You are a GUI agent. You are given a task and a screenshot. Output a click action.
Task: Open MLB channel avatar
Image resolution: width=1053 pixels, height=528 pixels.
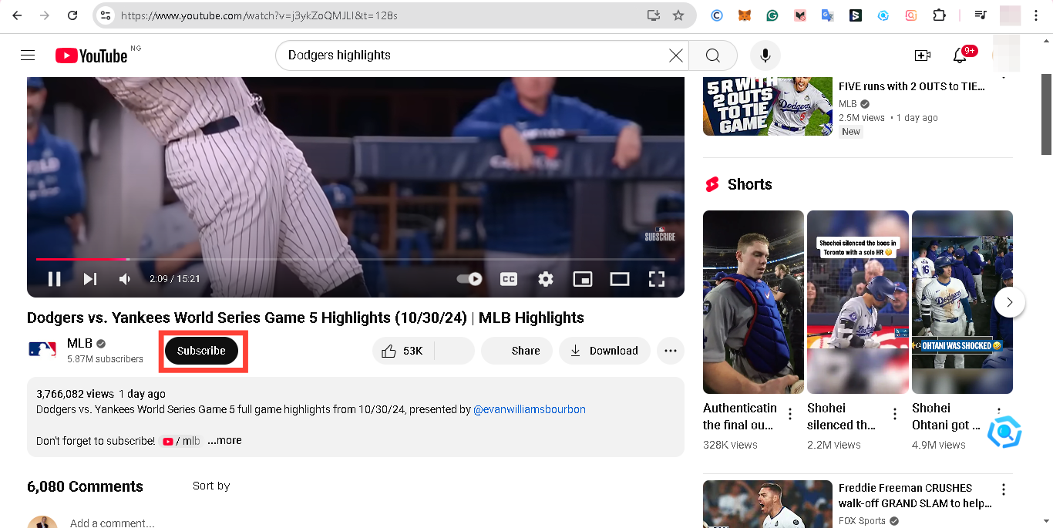click(x=42, y=349)
